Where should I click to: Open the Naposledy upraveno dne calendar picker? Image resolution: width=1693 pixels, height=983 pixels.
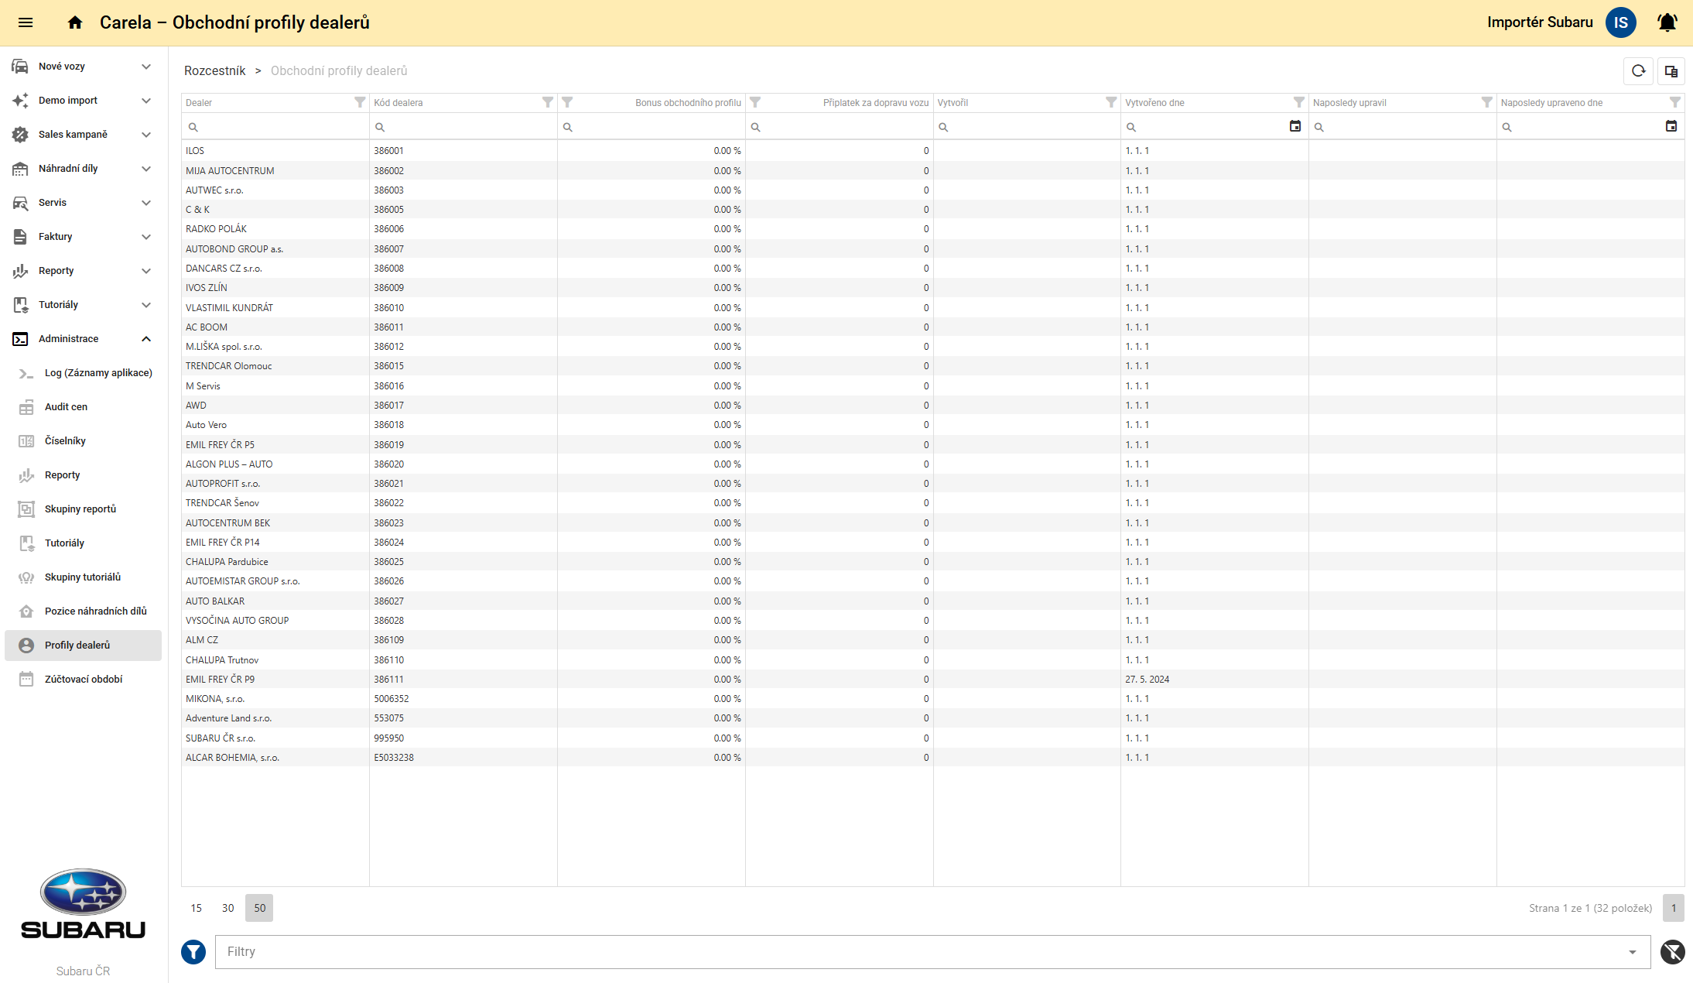(1671, 126)
